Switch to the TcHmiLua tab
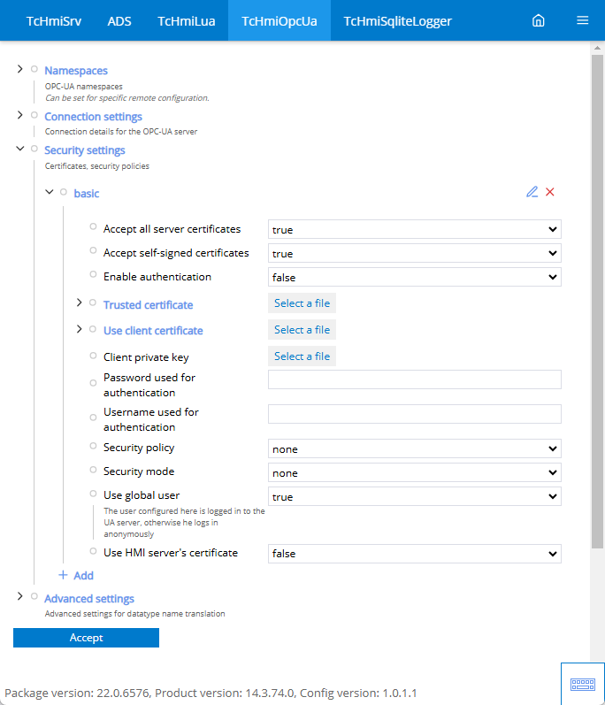Image resolution: width=605 pixels, height=705 pixels. point(186,20)
